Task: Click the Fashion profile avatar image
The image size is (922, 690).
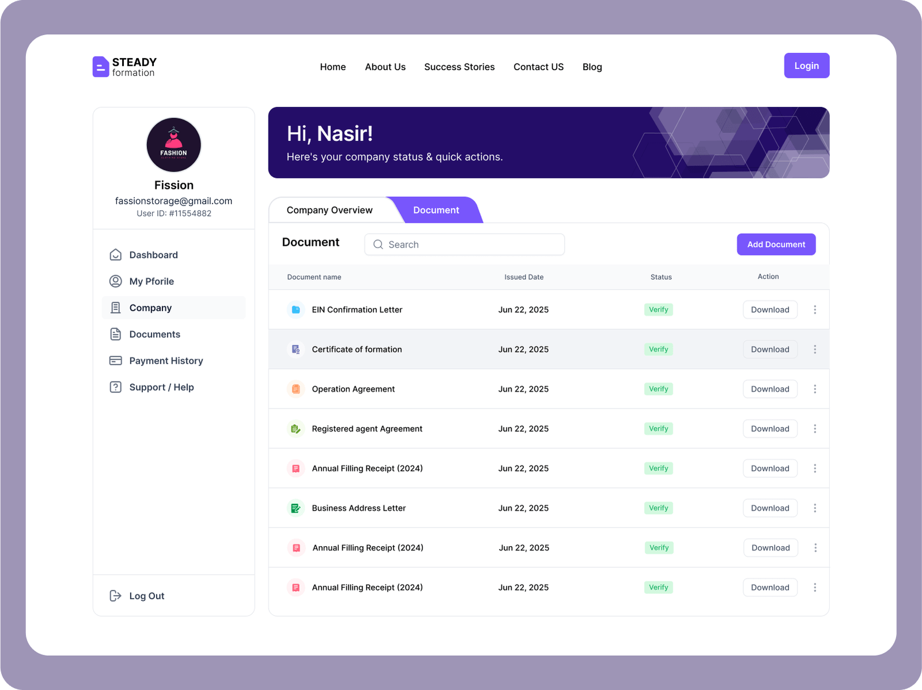Action: 173,145
